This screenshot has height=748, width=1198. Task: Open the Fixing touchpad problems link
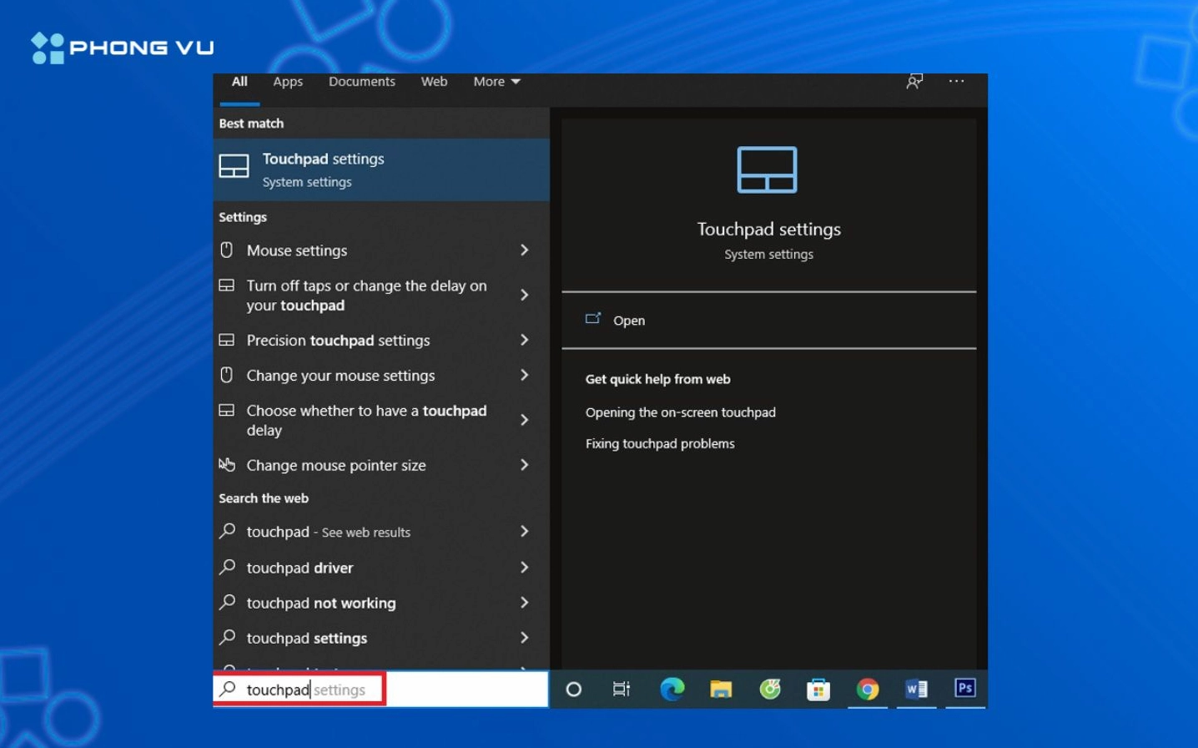(660, 443)
